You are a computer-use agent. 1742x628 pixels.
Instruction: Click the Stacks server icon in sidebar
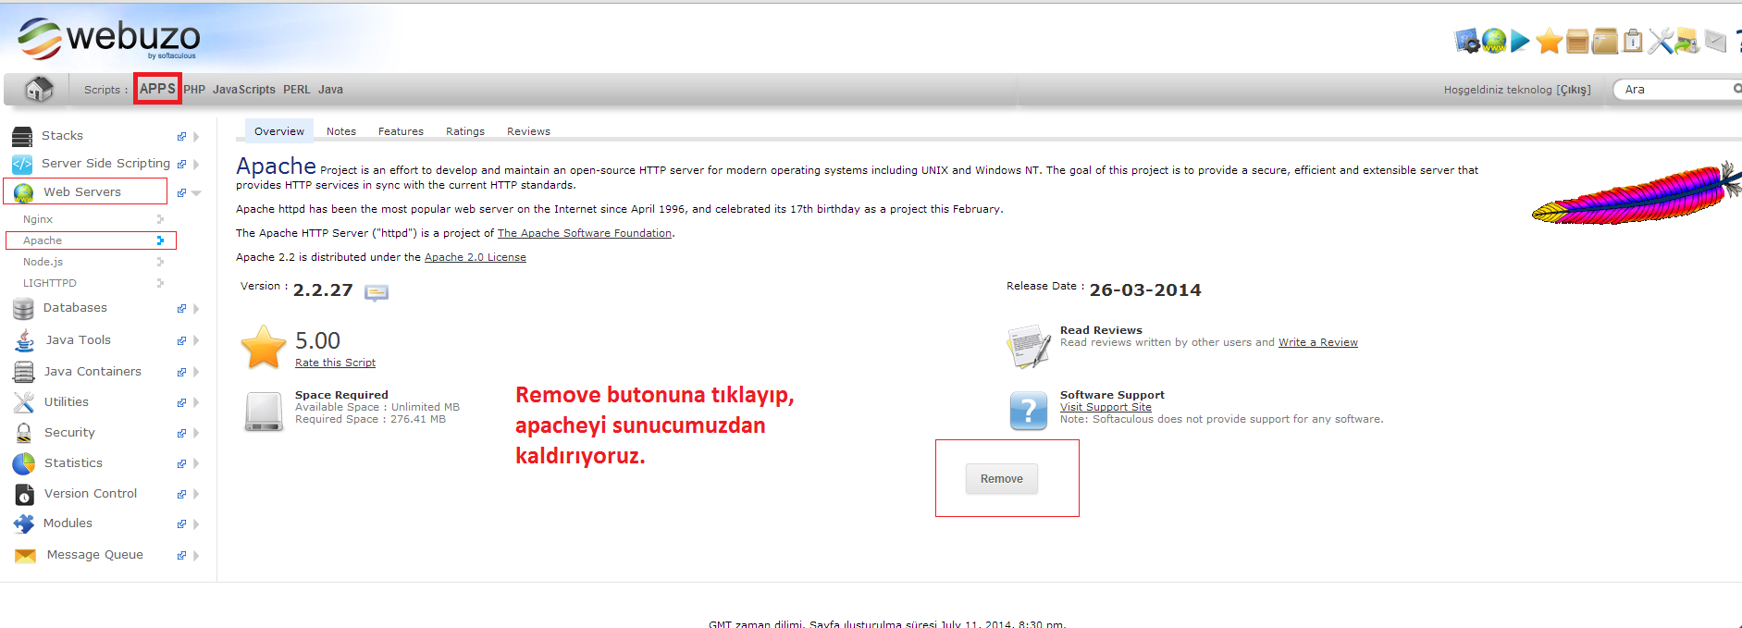pos(22,137)
